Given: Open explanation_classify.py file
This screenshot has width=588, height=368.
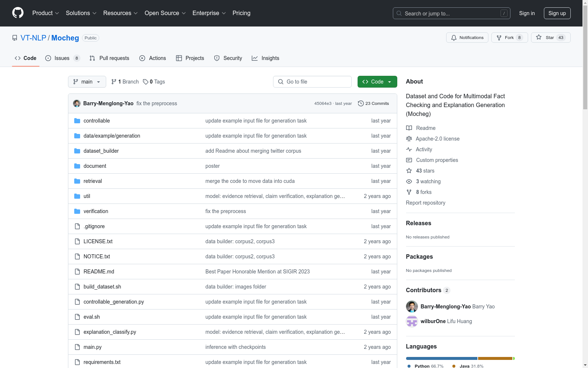Looking at the screenshot, I should (110, 332).
